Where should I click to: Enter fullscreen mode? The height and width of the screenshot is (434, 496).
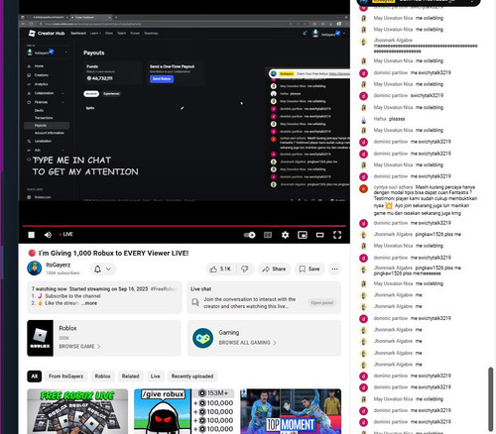pyautogui.click(x=337, y=235)
